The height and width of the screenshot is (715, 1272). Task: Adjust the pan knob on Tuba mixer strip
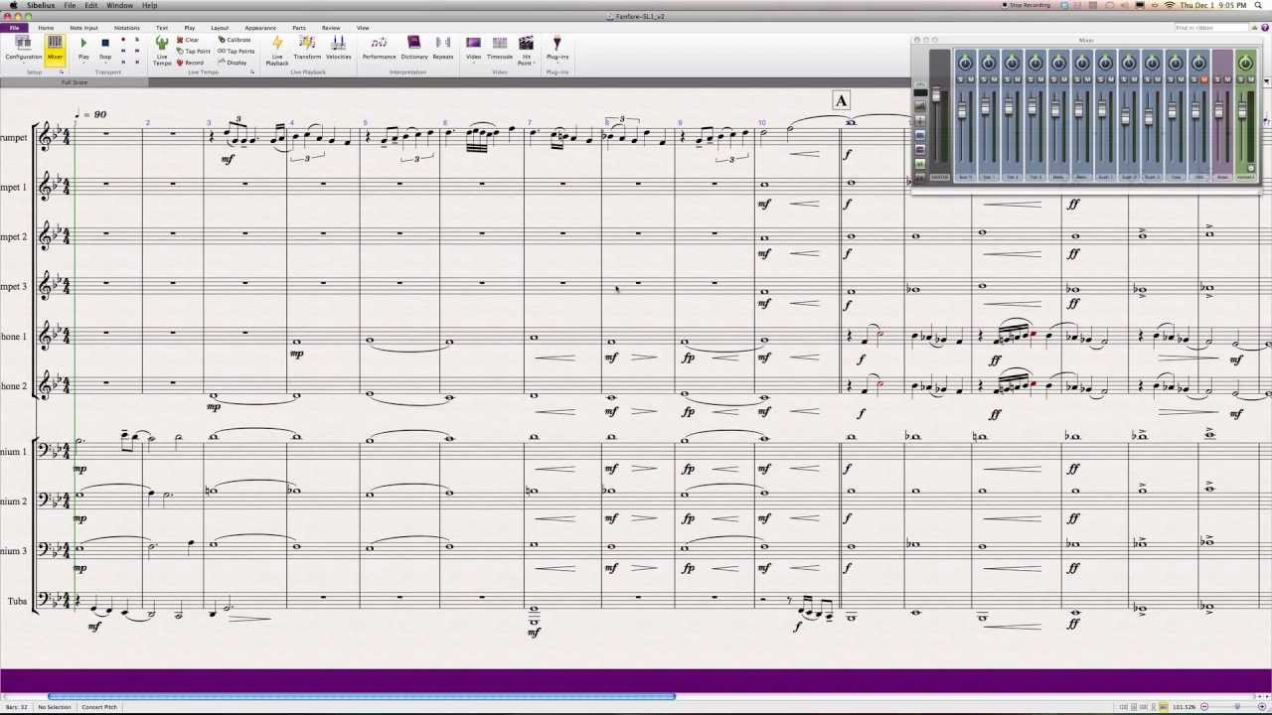[1176, 63]
